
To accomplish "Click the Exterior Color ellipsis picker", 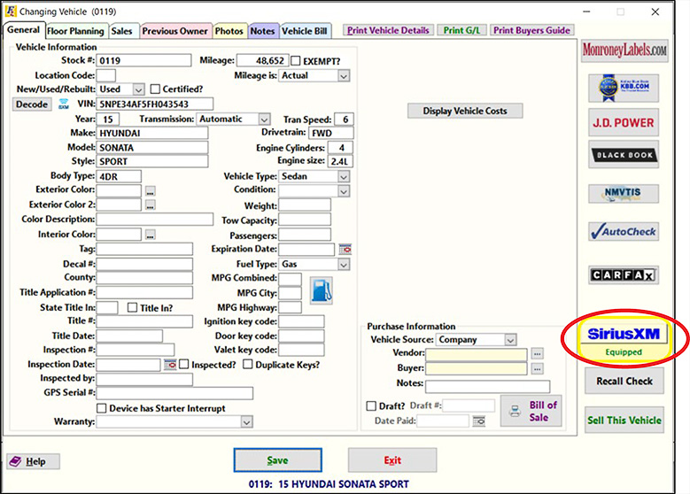I will 151,191.
